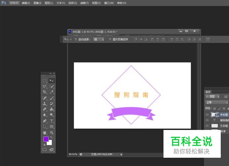
Task: Select the Eyedropper tool
Action: click(x=52, y=92)
